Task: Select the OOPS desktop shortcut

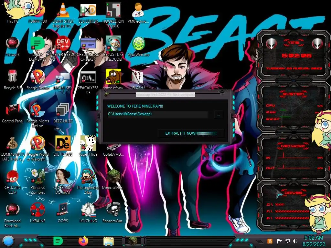Action: coord(63,213)
